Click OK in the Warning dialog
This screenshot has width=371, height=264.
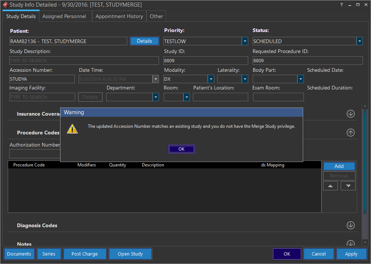181,149
